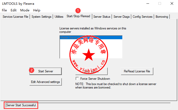This screenshot has width=178, height=110.
Task: Click the Stop Server button
Action: (x=91, y=71)
